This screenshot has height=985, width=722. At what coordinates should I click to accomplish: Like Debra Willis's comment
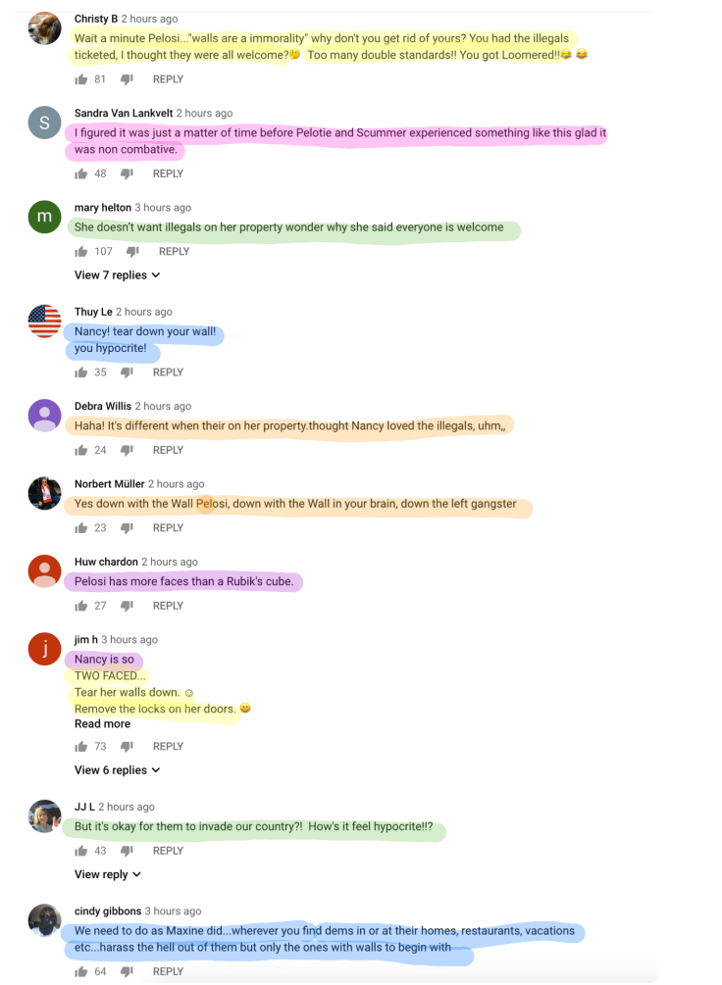pyautogui.click(x=80, y=449)
